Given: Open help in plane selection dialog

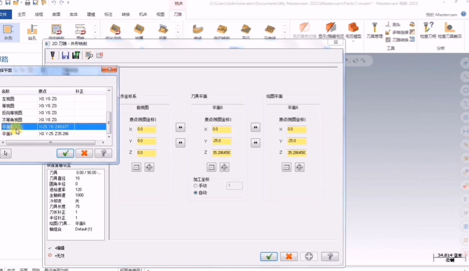Looking at the screenshot, I should click(x=103, y=153).
